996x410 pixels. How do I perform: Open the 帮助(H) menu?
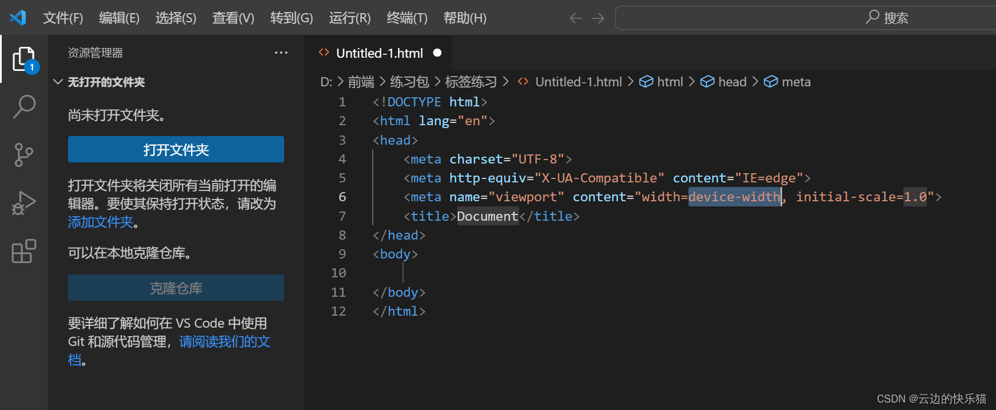tap(465, 18)
